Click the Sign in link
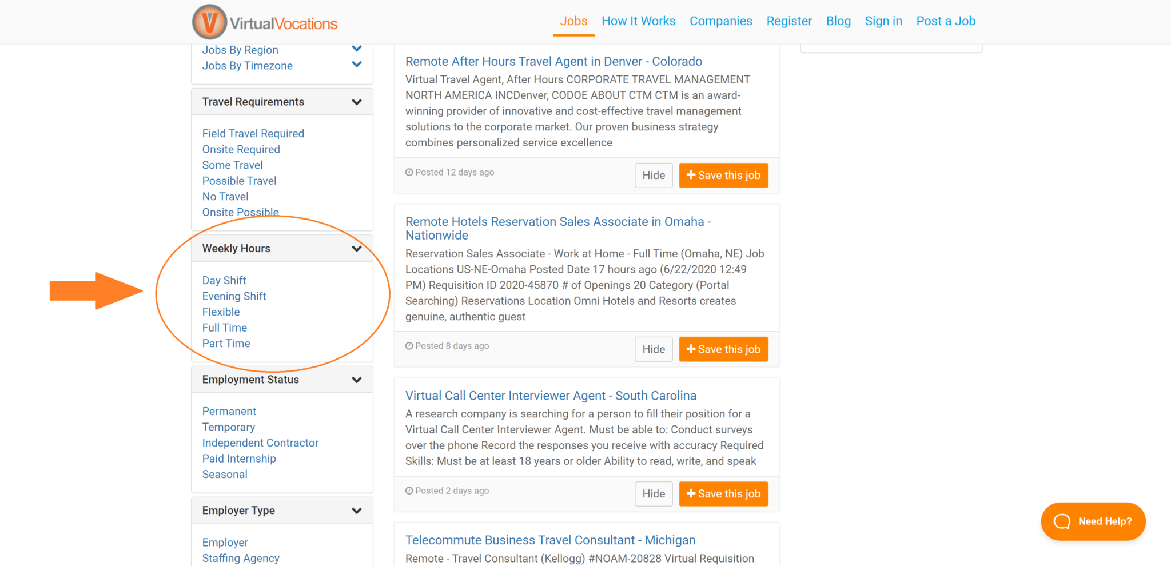Viewport: 1171px width, 566px height. pos(883,21)
